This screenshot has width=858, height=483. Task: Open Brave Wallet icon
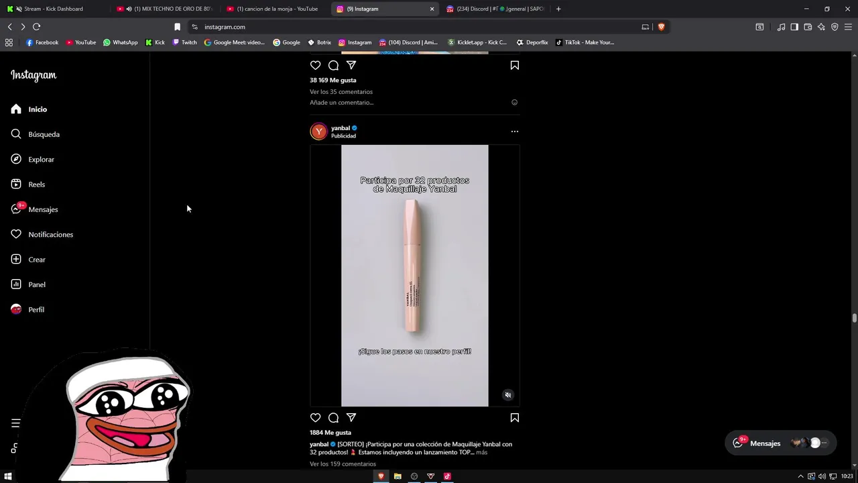click(x=808, y=27)
